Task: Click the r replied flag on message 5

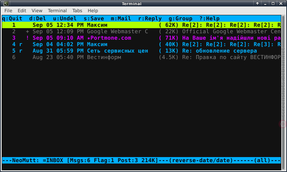Action: point(21,51)
